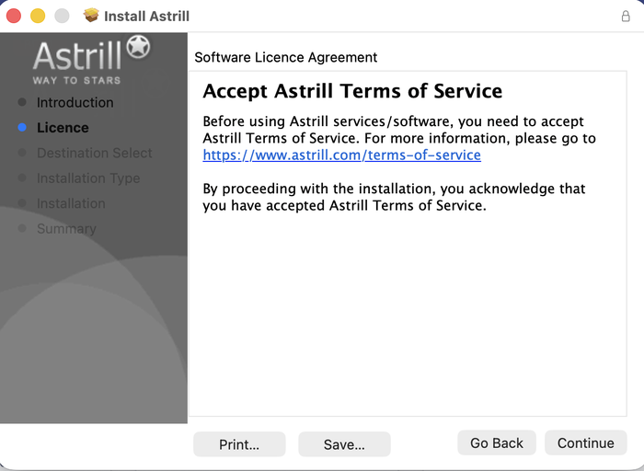Click the Destination Select step

point(95,153)
